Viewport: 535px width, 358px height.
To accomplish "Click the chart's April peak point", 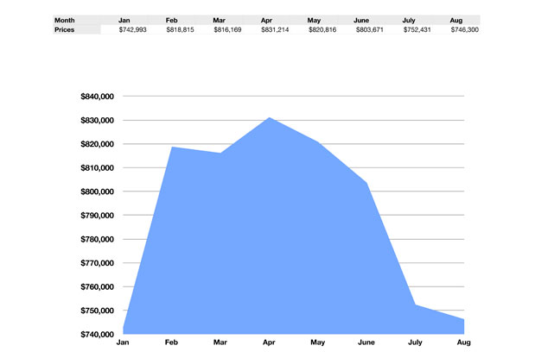I will click(x=270, y=118).
